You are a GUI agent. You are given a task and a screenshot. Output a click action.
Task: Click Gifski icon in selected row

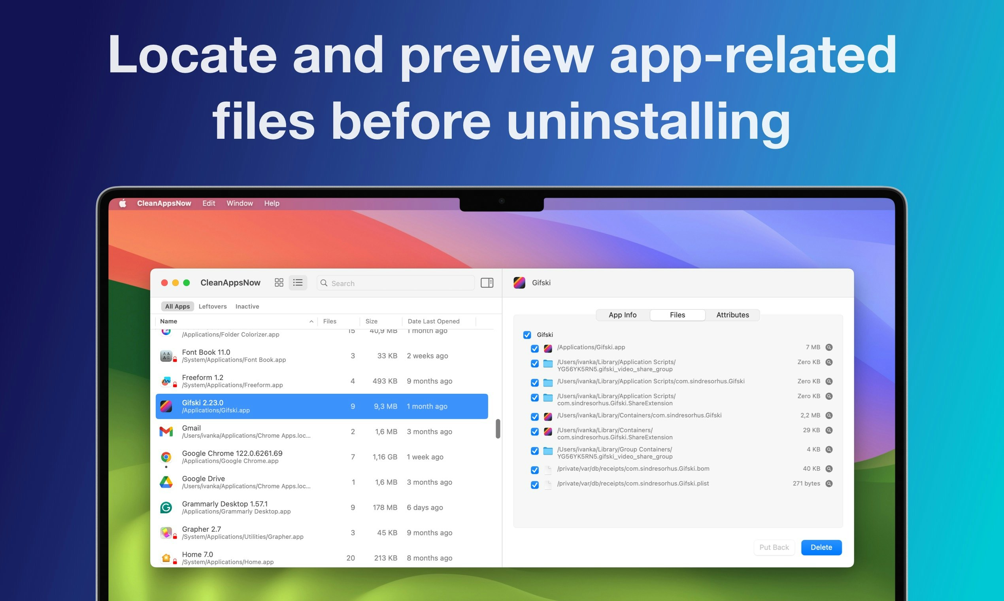point(166,406)
